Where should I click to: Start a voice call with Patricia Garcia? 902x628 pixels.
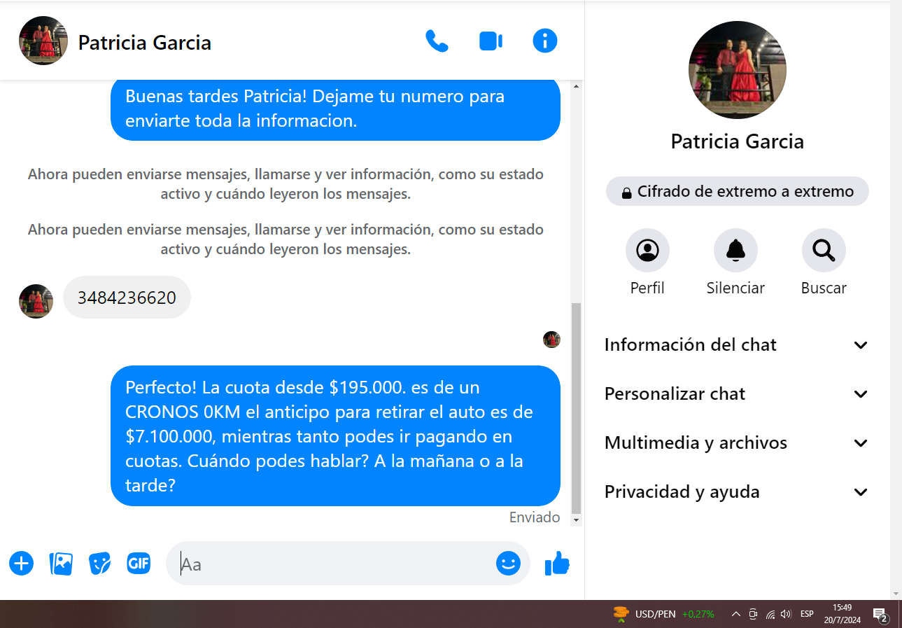pos(437,41)
